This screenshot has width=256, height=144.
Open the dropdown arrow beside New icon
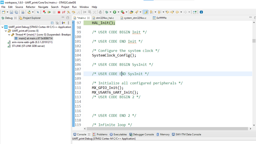(x=7, y=12)
